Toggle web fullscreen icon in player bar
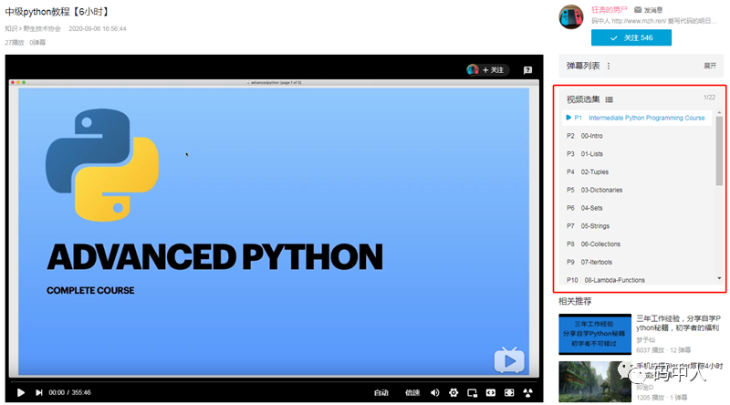The image size is (730, 405). point(509,392)
